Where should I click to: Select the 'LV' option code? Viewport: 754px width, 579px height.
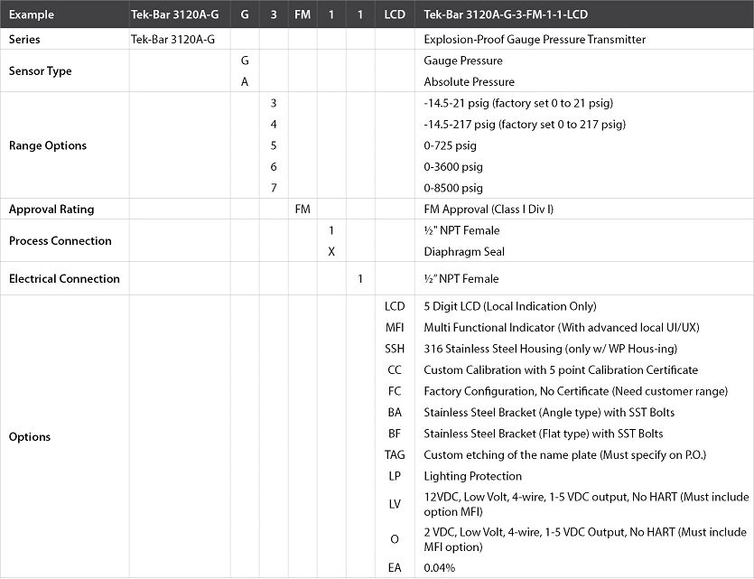tap(395, 504)
